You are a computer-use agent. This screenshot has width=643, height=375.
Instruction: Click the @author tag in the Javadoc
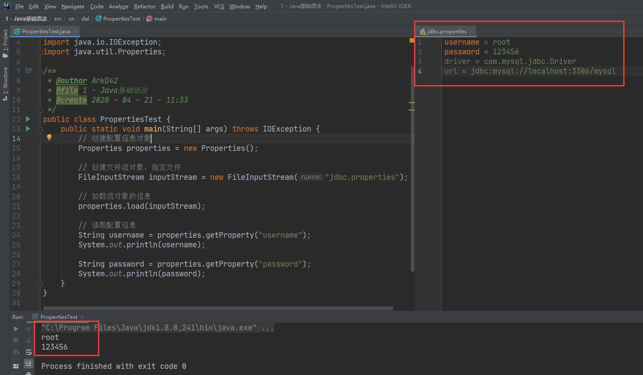[72, 81]
